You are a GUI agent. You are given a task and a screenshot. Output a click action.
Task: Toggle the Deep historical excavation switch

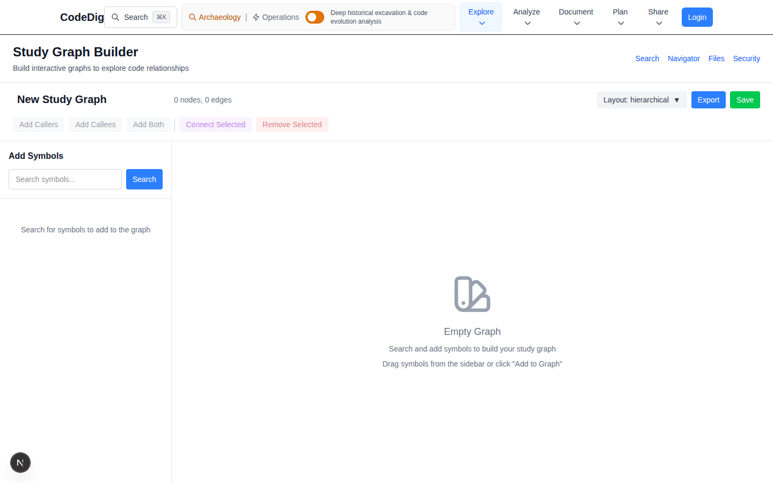(x=315, y=17)
